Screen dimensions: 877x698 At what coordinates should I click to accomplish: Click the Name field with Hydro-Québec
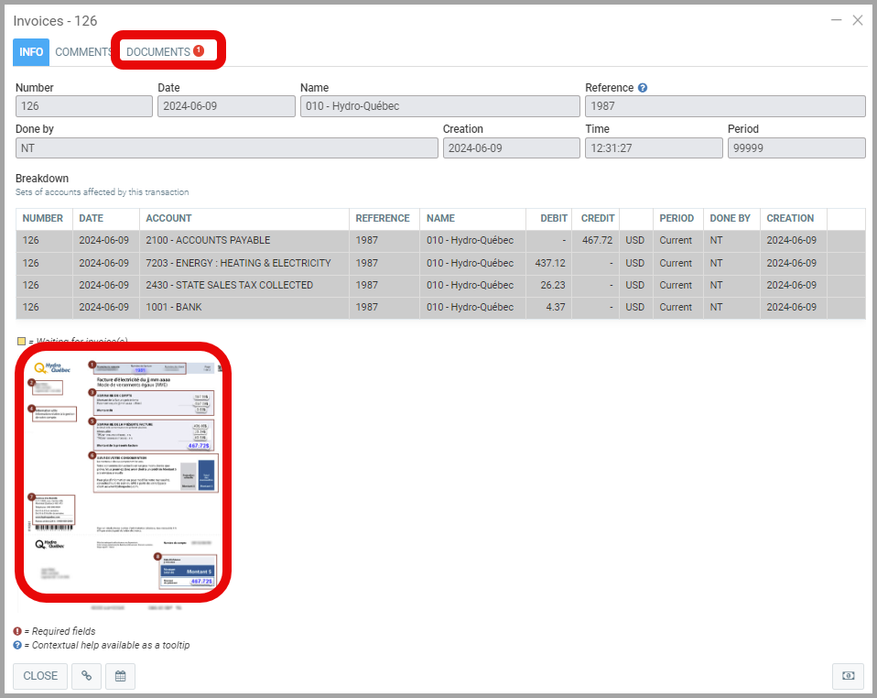(438, 106)
